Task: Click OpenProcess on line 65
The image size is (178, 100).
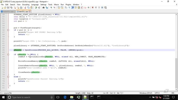Action: point(31,50)
